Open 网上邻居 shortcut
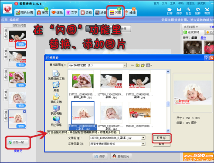Viewport: 214px width, 163px height. coord(56,121)
